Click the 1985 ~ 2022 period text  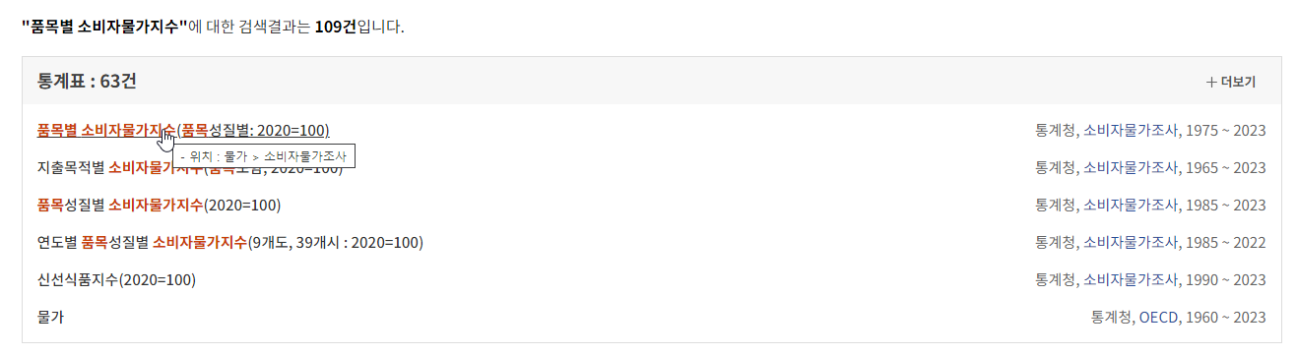pos(1224,242)
